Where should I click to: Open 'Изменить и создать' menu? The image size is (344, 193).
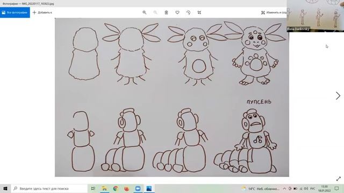click(x=274, y=12)
